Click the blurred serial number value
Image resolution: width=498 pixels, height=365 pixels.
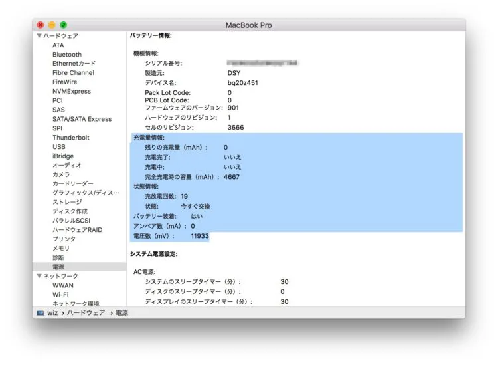pos(263,63)
